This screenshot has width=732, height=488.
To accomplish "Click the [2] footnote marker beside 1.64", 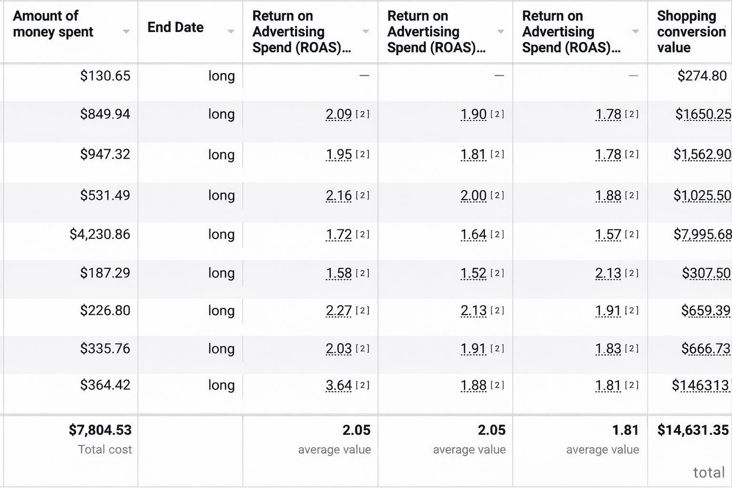I will [x=497, y=234].
